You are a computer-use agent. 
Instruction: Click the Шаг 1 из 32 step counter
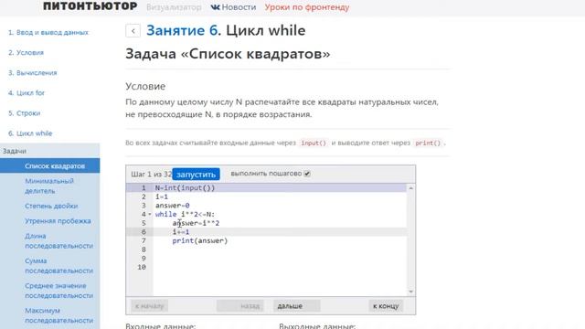coord(151,175)
